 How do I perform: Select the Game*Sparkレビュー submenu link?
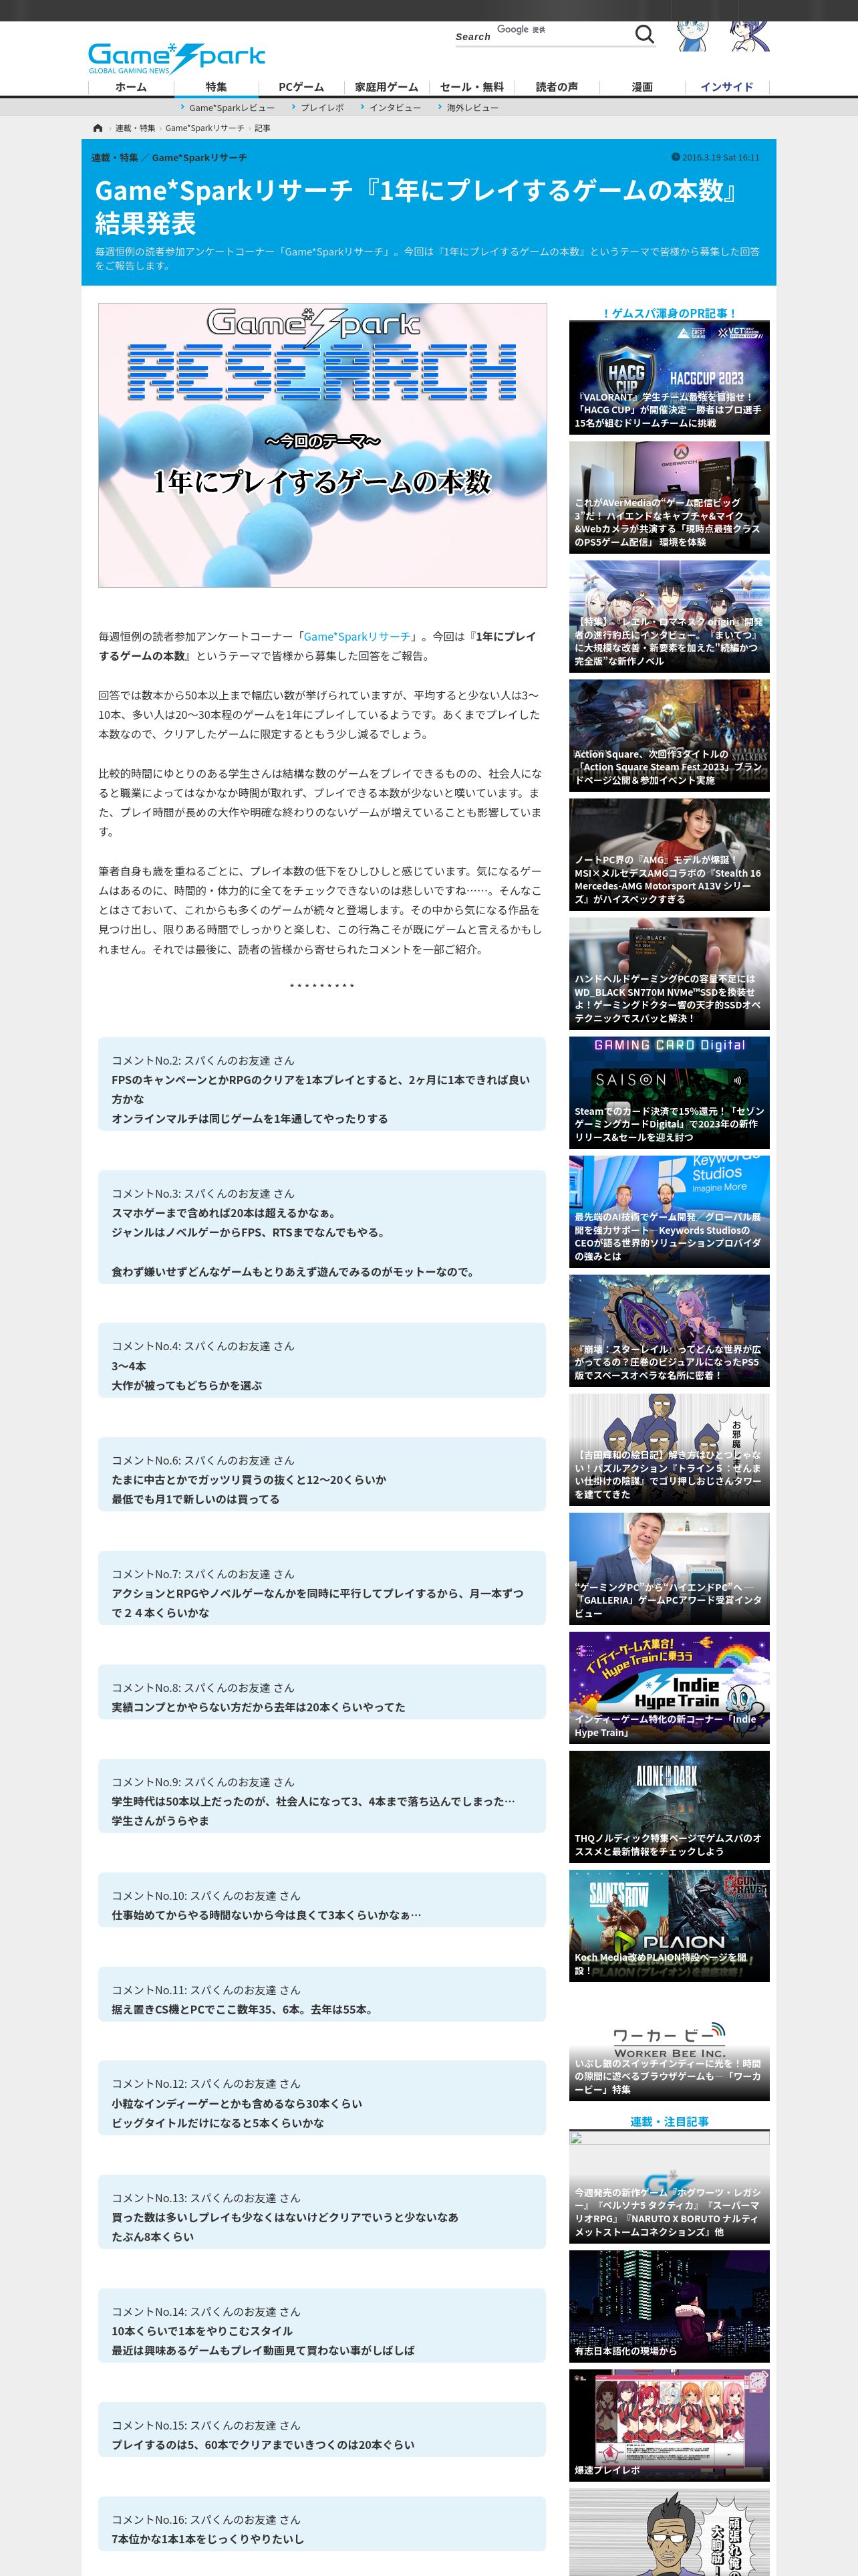click(231, 108)
